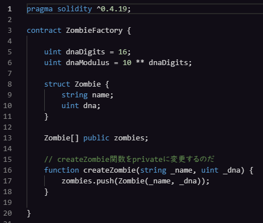Image resolution: width=263 pixels, height=223 pixels.
Task: Click the 'struct' keyword
Action: (x=57, y=84)
